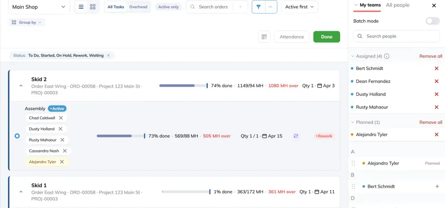Remove all planned people
This screenshot has height=208, width=445.
(x=431, y=122)
